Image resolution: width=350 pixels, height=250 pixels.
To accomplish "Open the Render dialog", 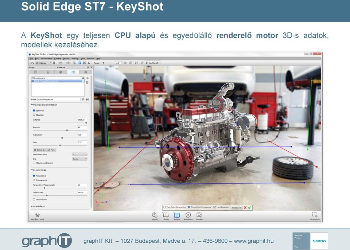I will pos(199,217).
